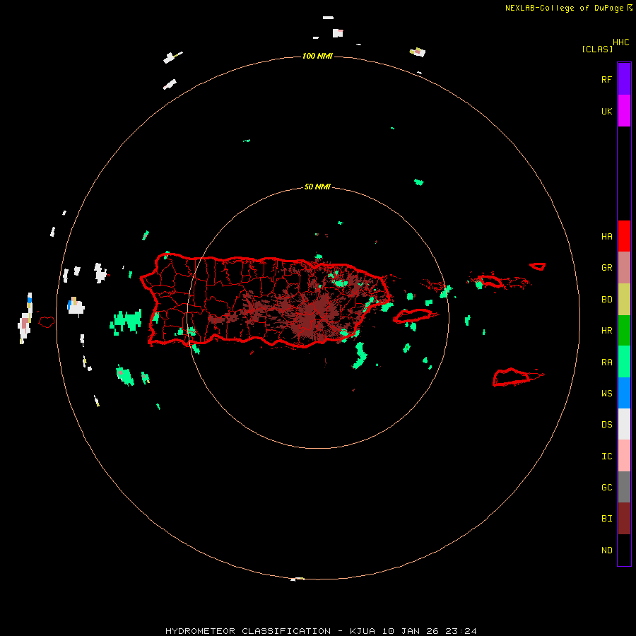This screenshot has height=636, width=636.
Task: Click the 'BD' legend label
Action: (x=606, y=300)
